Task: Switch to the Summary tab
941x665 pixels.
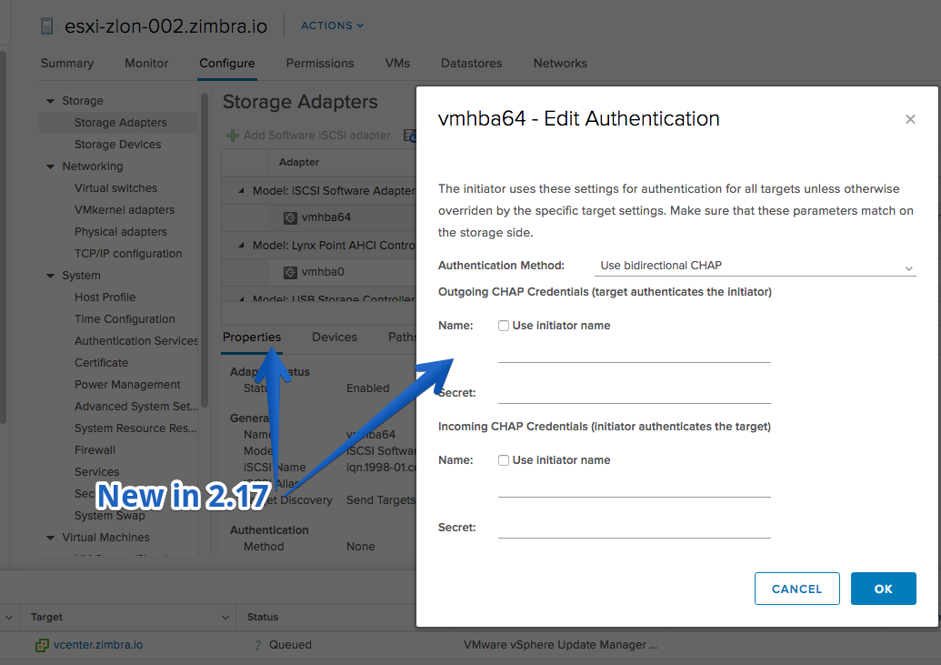Action: pyautogui.click(x=67, y=63)
